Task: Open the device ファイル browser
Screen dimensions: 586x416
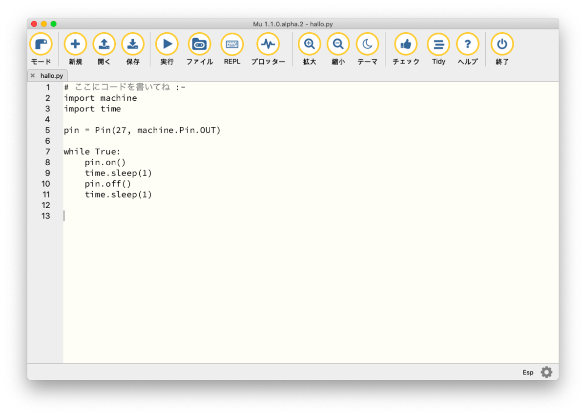Action: (199, 49)
